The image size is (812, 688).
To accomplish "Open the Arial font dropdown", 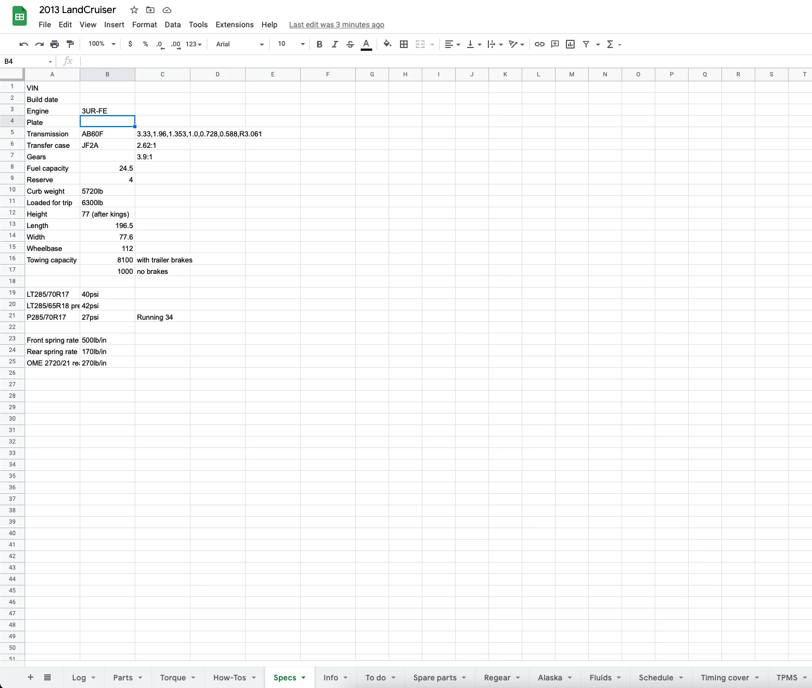I will click(240, 44).
